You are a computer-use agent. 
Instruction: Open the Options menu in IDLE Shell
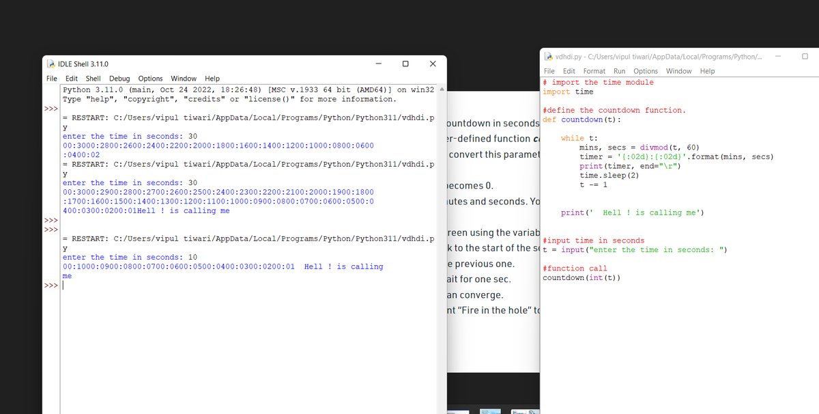pos(150,79)
